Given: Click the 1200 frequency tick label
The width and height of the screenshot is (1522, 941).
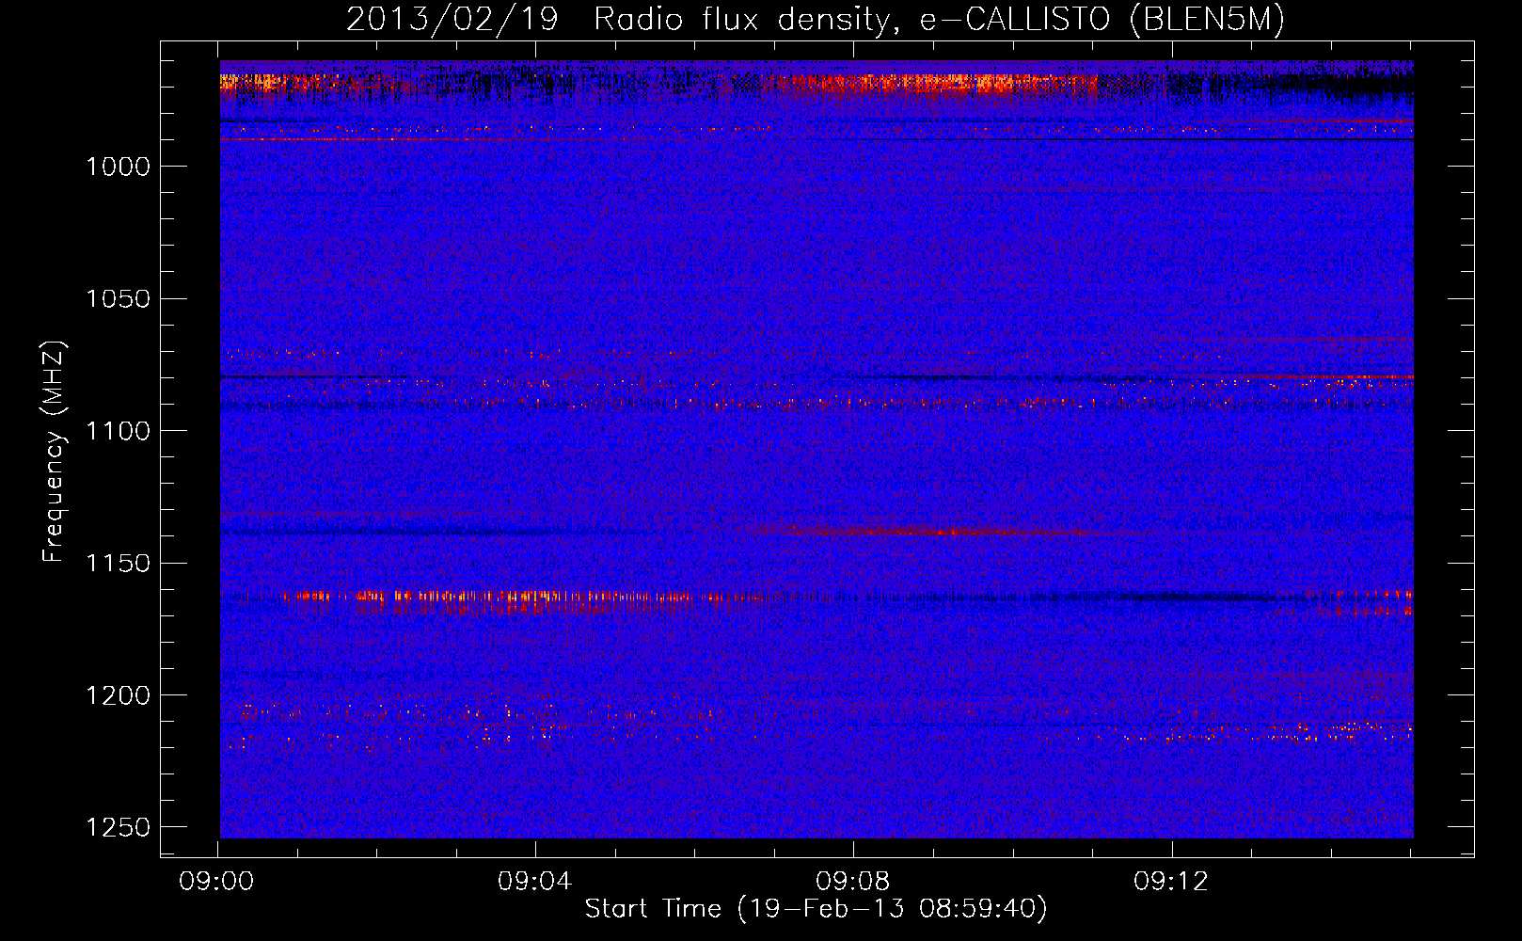Looking at the screenshot, I should tap(118, 695).
